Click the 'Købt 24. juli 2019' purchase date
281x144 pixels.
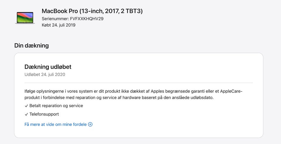(59, 25)
